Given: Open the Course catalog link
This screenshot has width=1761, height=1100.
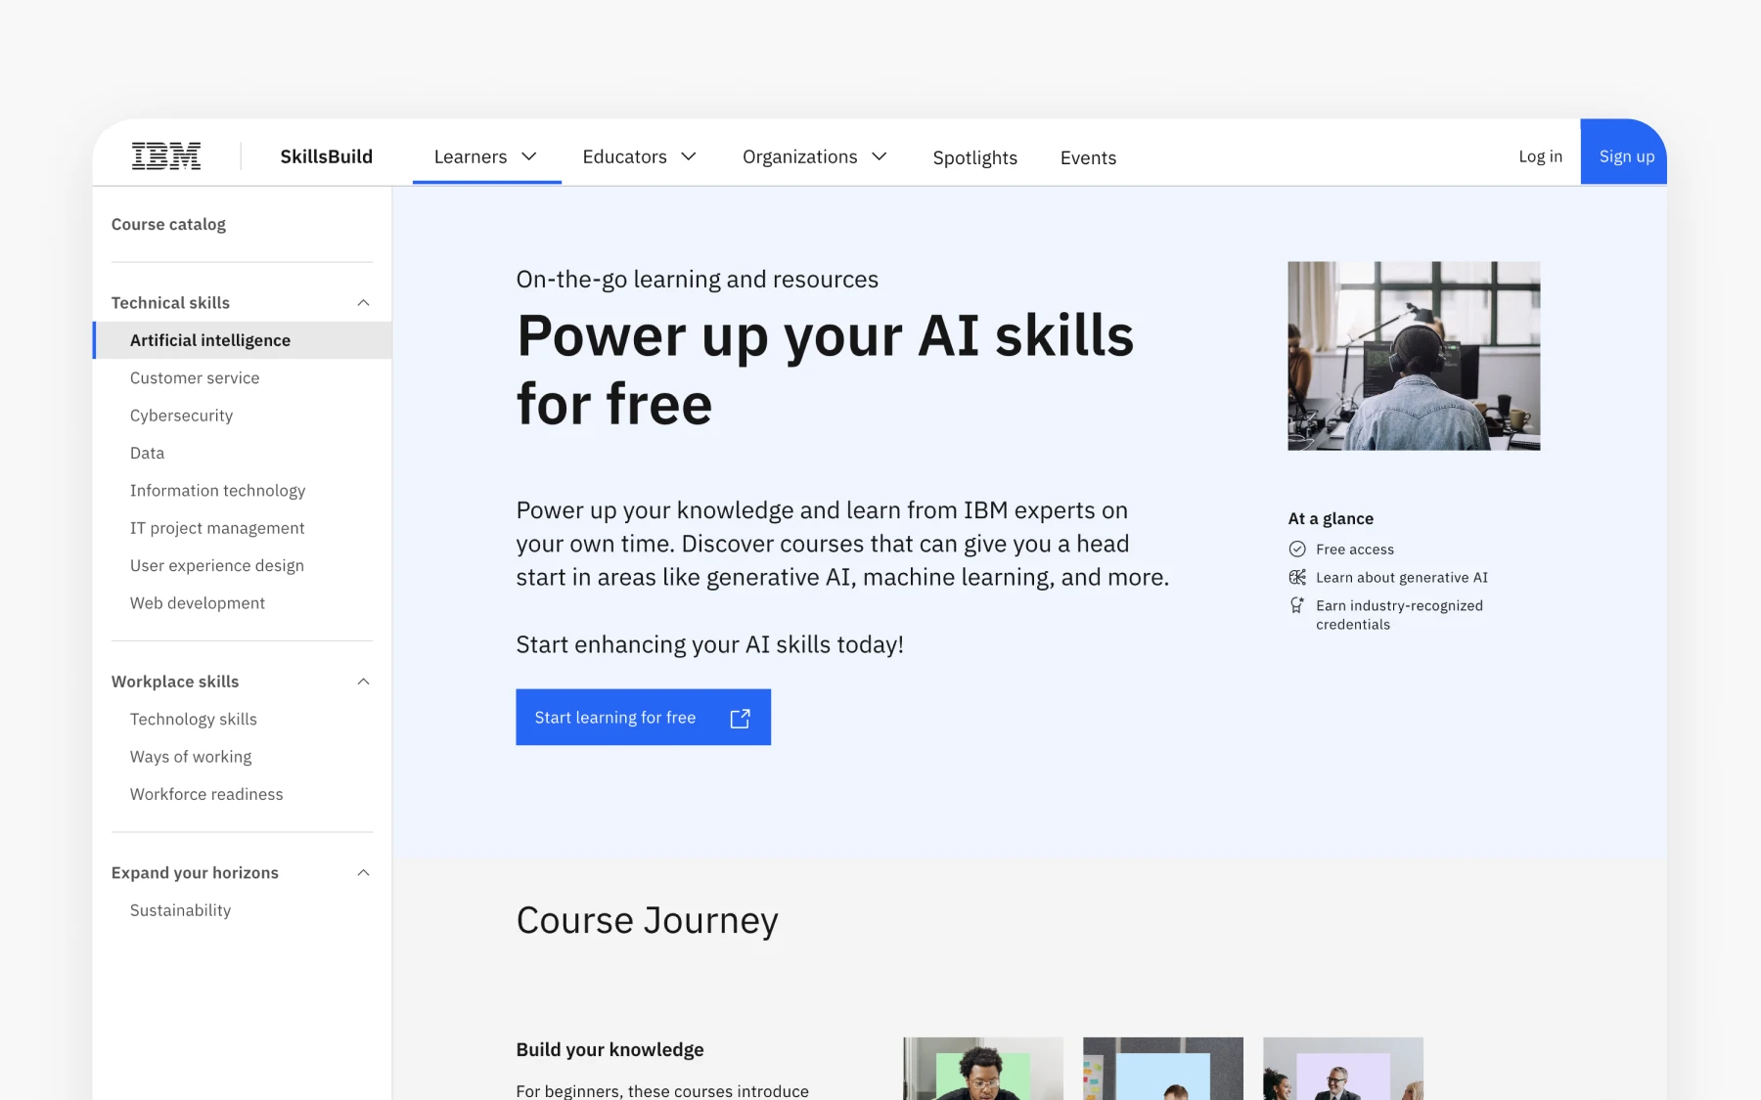Looking at the screenshot, I should (168, 224).
